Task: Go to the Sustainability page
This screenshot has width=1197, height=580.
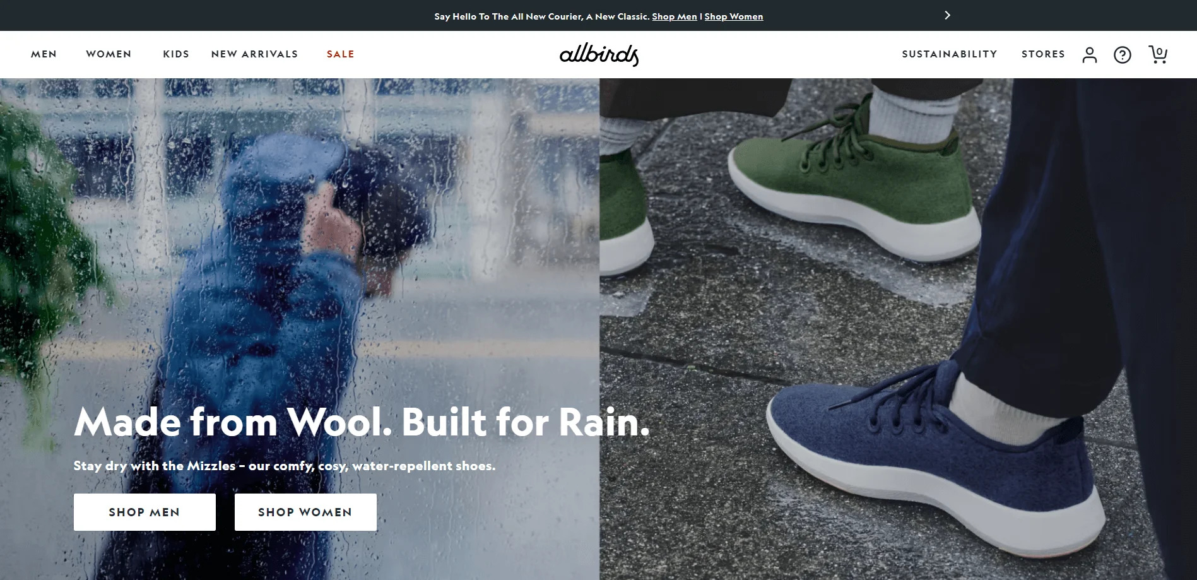Action: (950, 54)
